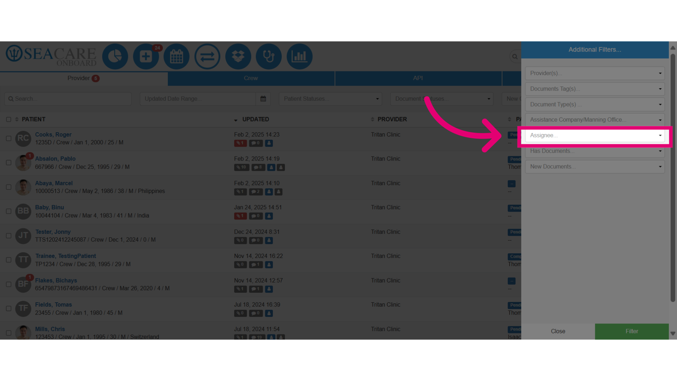Click the vertical scrollbar thumb
The image size is (677, 381).
[673, 178]
